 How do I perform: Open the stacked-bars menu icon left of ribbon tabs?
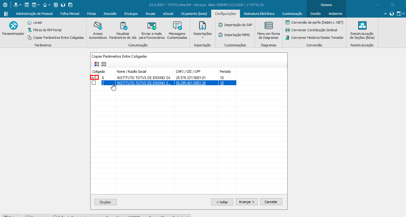pos(6,14)
